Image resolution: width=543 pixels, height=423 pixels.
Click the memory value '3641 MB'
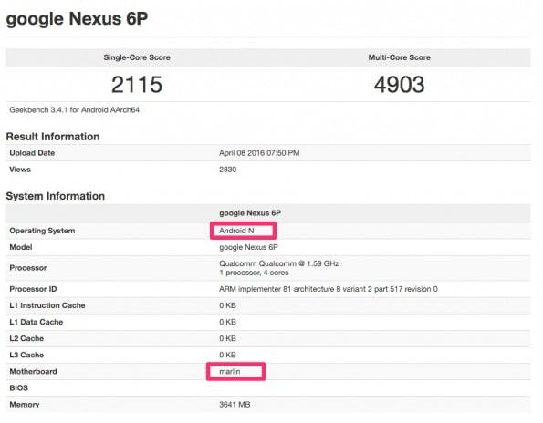pos(235,405)
